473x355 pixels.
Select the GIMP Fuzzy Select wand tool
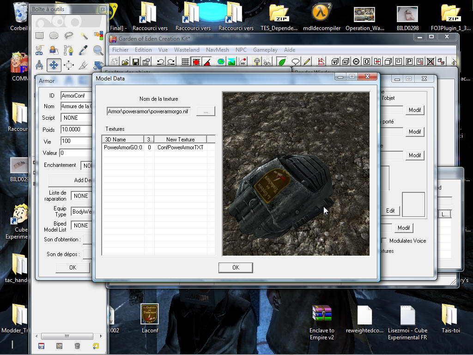(x=84, y=36)
